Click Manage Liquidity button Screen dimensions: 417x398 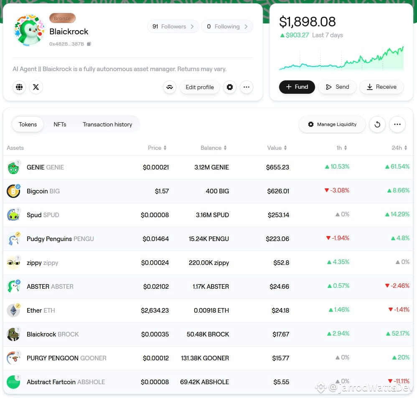point(332,124)
